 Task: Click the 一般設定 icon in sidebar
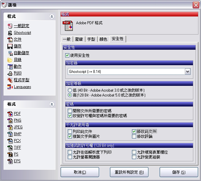coord(10,26)
